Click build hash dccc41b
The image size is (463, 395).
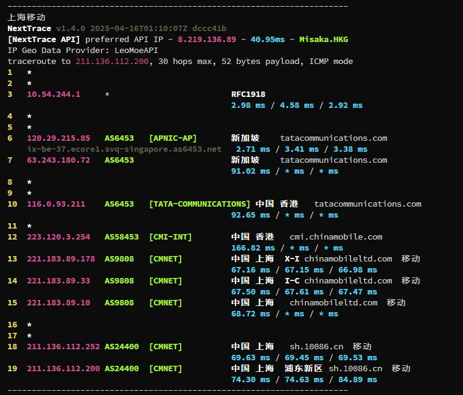209,29
